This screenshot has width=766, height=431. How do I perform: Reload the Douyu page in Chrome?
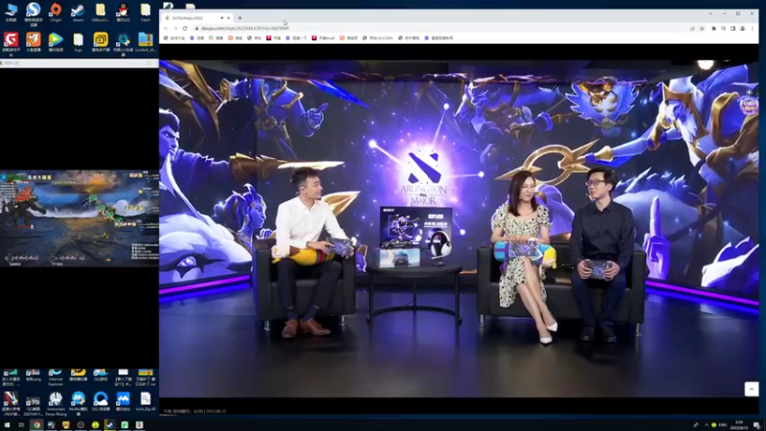tap(185, 29)
